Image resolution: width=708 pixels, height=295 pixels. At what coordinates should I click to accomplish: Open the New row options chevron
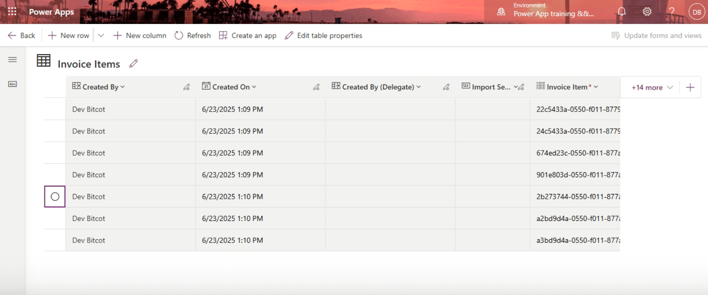pos(101,35)
